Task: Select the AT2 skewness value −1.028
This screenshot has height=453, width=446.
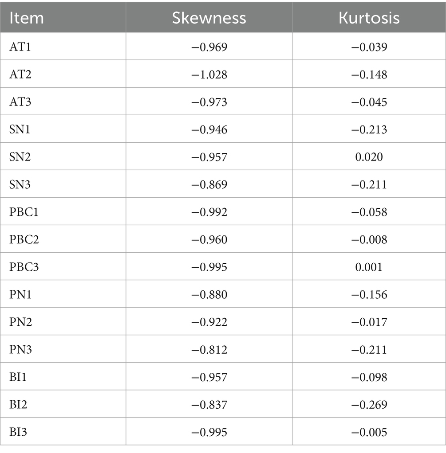Action: pos(209,74)
